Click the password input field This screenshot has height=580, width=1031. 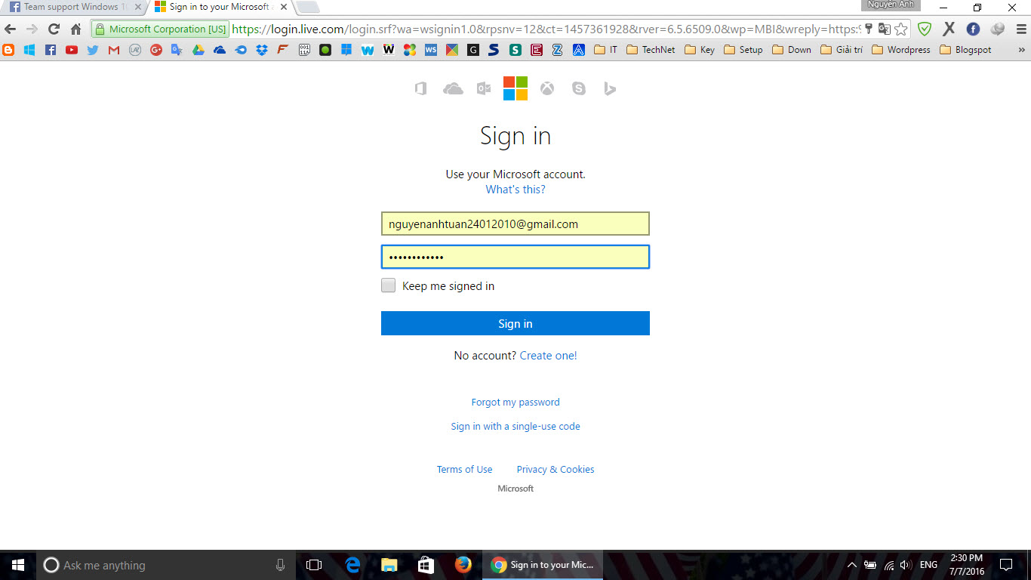pos(515,257)
